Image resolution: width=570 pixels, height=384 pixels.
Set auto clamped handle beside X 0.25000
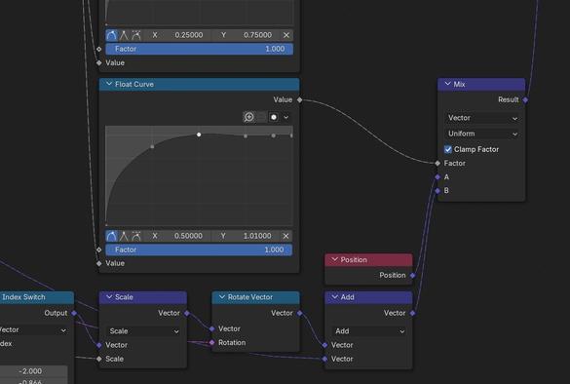136,35
